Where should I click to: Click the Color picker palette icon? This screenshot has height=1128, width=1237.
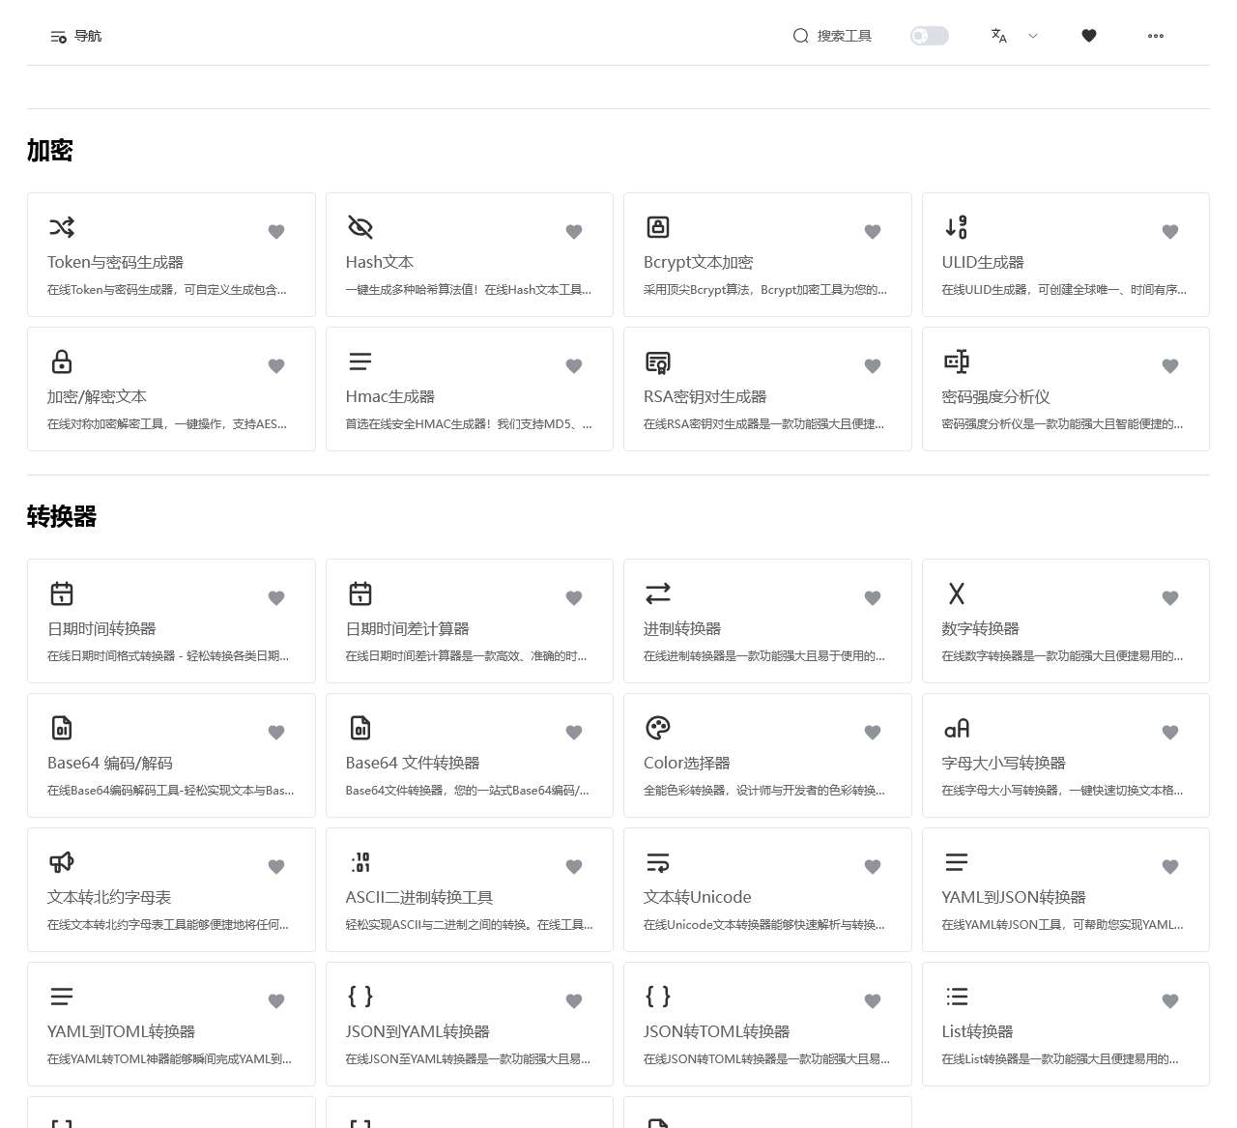[x=657, y=728]
